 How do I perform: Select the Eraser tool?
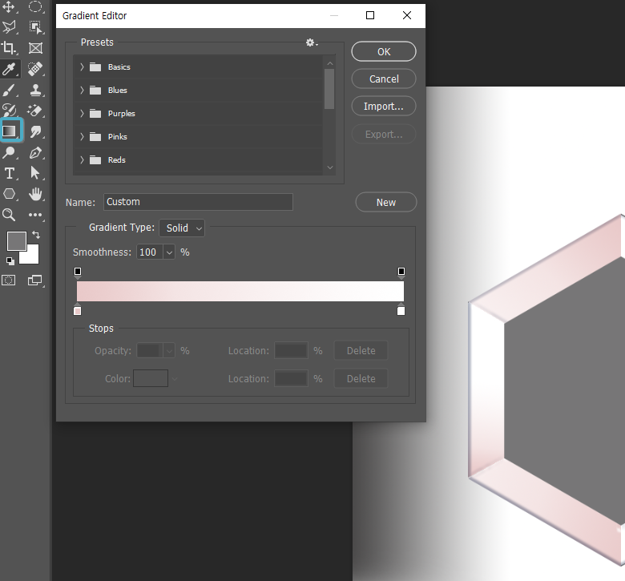pyautogui.click(x=35, y=111)
